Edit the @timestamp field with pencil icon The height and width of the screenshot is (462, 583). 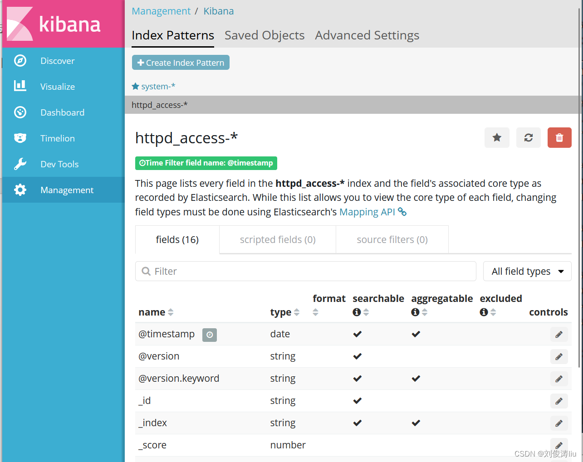(x=559, y=335)
